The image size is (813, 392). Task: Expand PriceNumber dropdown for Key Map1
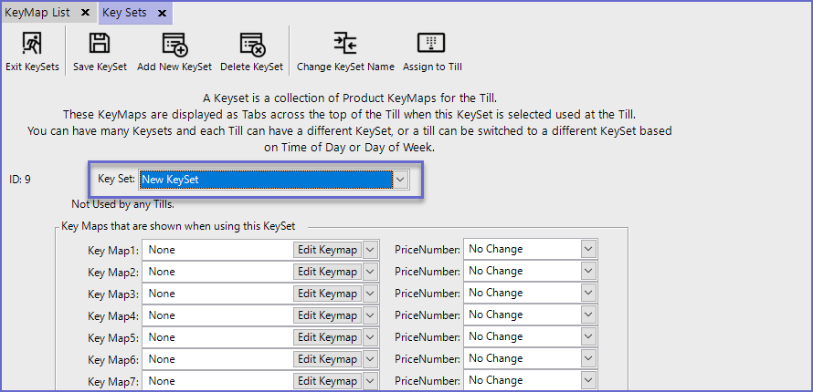click(x=586, y=249)
